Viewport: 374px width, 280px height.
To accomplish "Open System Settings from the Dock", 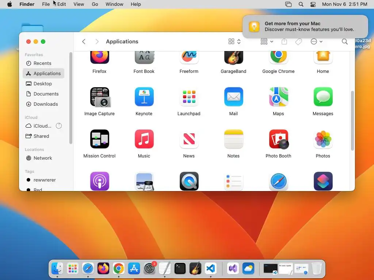I will [149, 269].
